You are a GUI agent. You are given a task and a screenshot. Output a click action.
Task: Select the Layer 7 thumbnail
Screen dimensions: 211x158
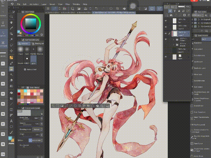(x=175, y=34)
